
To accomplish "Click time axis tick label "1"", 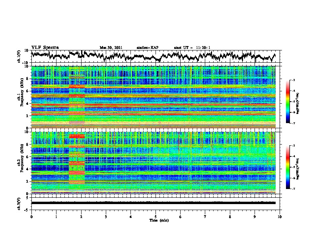I will (56, 217).
